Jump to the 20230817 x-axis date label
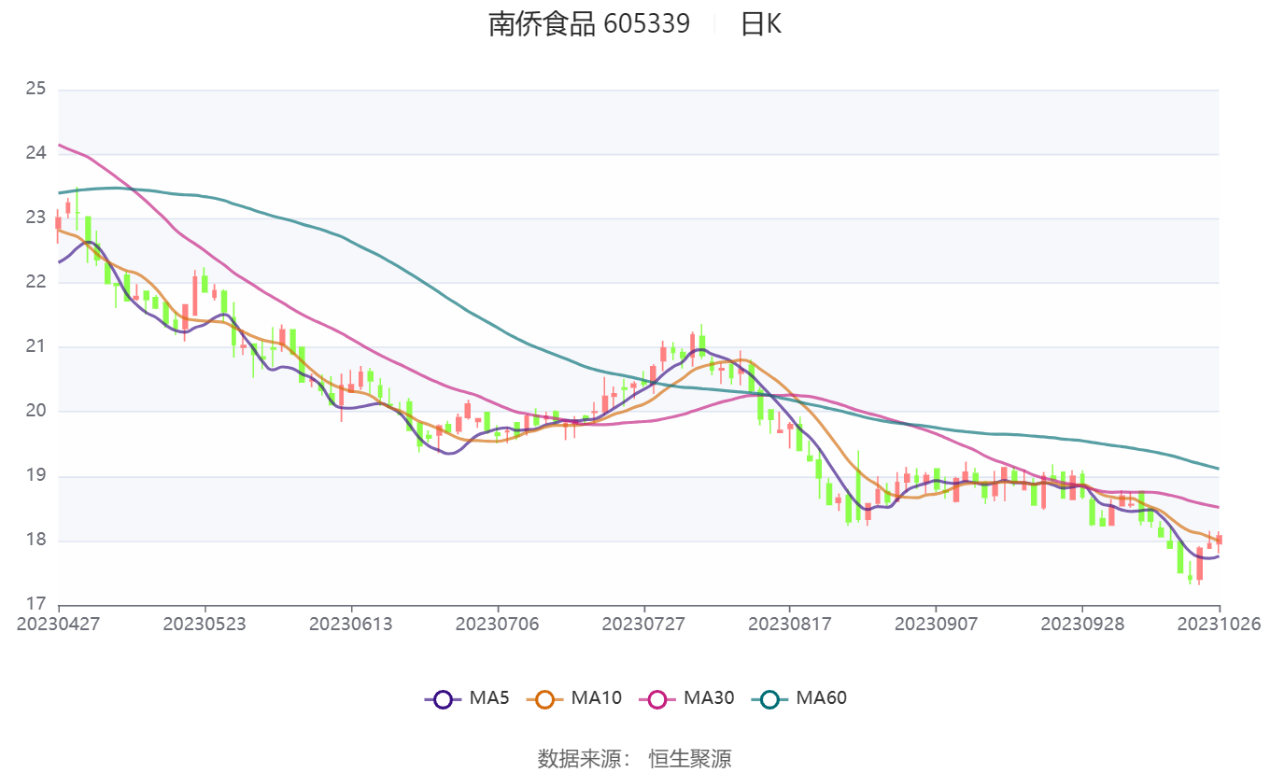 pyautogui.click(x=789, y=624)
